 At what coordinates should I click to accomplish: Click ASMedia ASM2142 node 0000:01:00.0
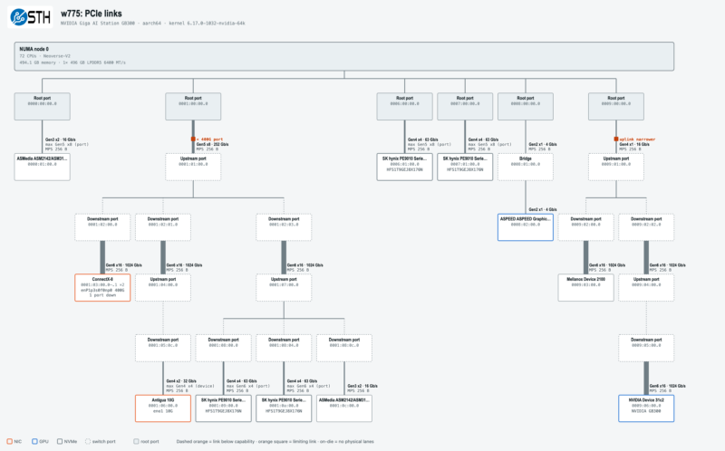pos(42,167)
